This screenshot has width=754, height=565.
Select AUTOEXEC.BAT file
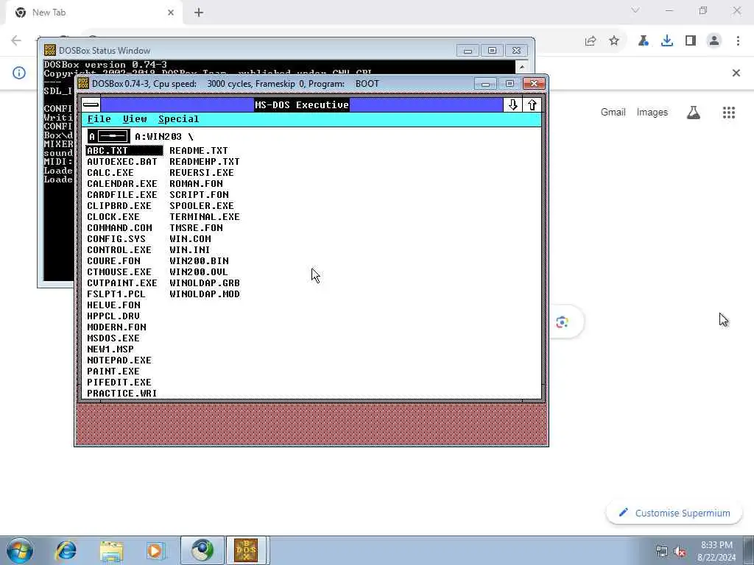(122, 162)
